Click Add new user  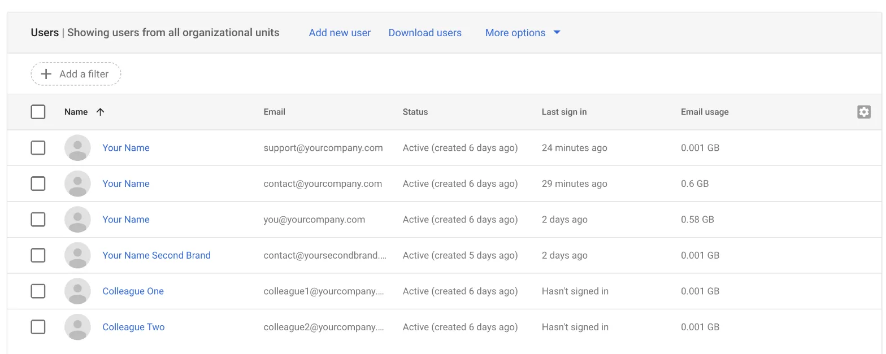340,33
